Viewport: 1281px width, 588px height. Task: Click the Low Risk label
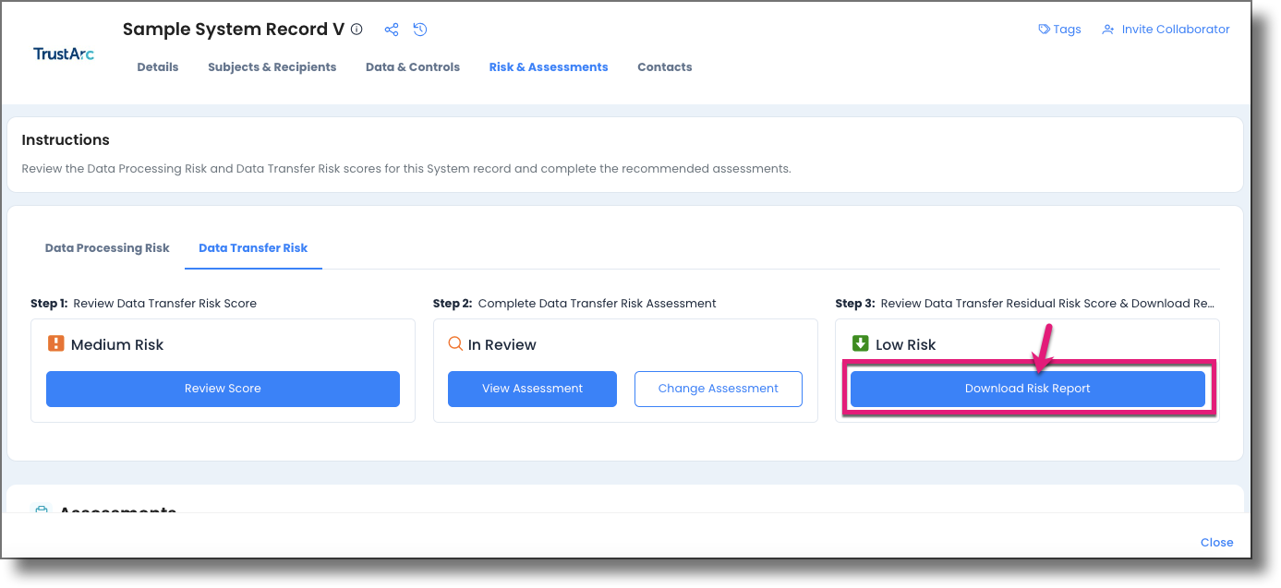906,345
